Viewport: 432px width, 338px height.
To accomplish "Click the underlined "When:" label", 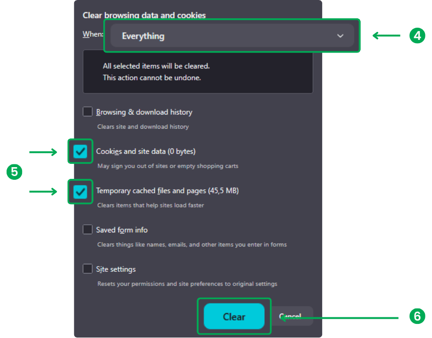I will [x=93, y=34].
